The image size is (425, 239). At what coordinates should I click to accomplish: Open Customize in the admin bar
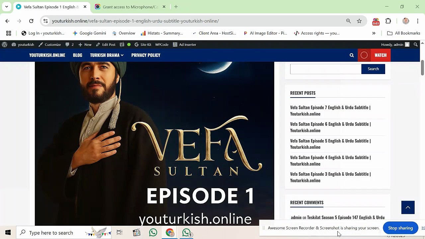click(50, 44)
